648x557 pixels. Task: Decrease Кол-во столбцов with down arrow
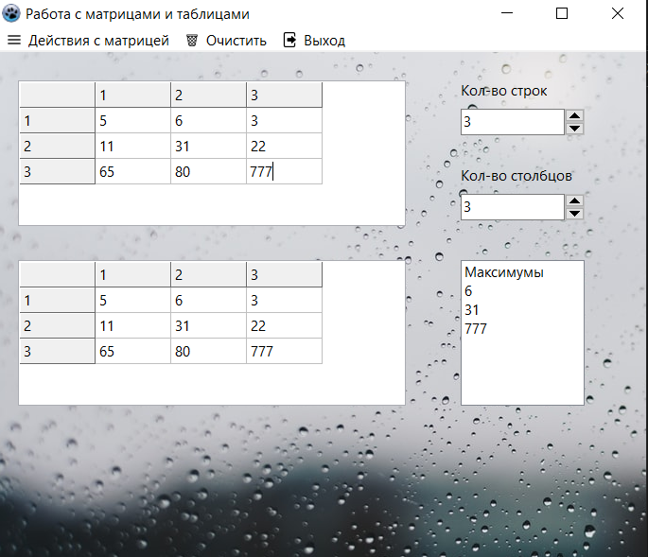pyautogui.click(x=574, y=214)
